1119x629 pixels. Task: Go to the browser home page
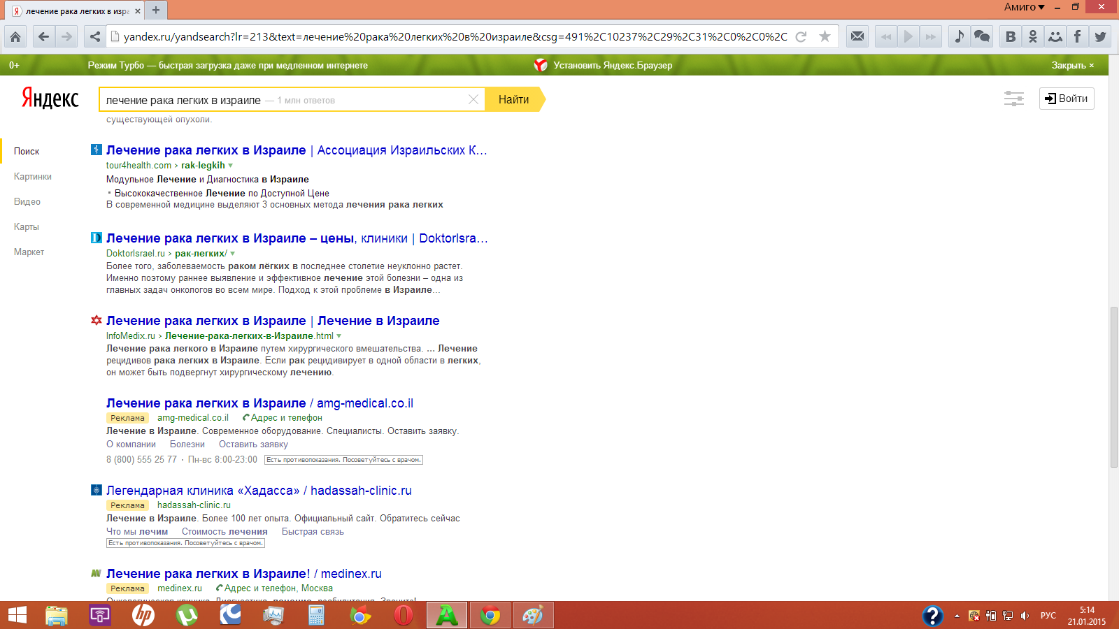15,36
